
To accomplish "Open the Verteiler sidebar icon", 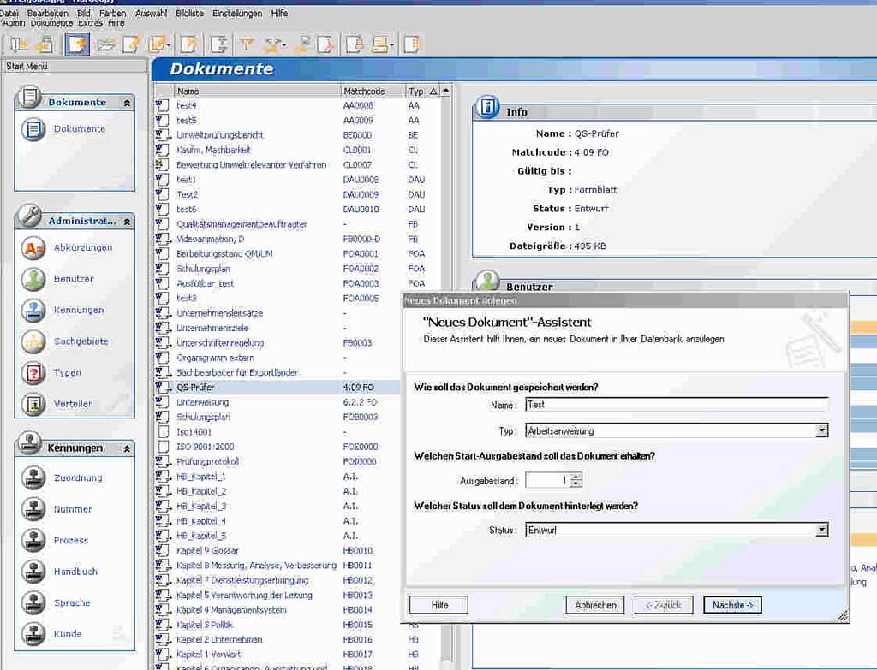I will (x=33, y=404).
